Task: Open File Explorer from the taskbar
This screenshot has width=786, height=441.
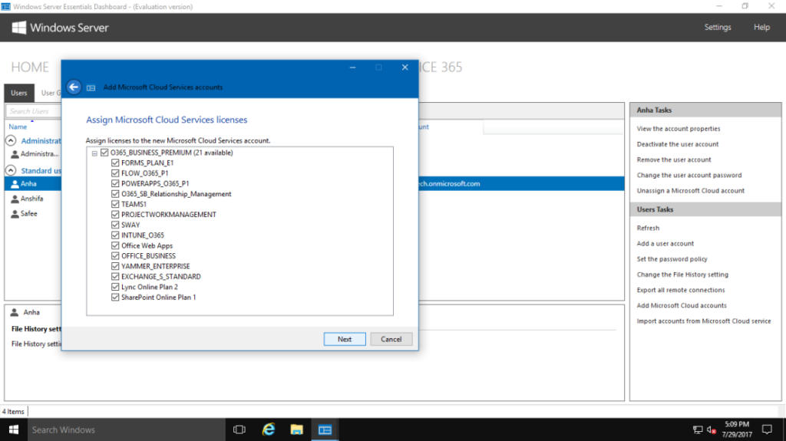Action: click(297, 429)
